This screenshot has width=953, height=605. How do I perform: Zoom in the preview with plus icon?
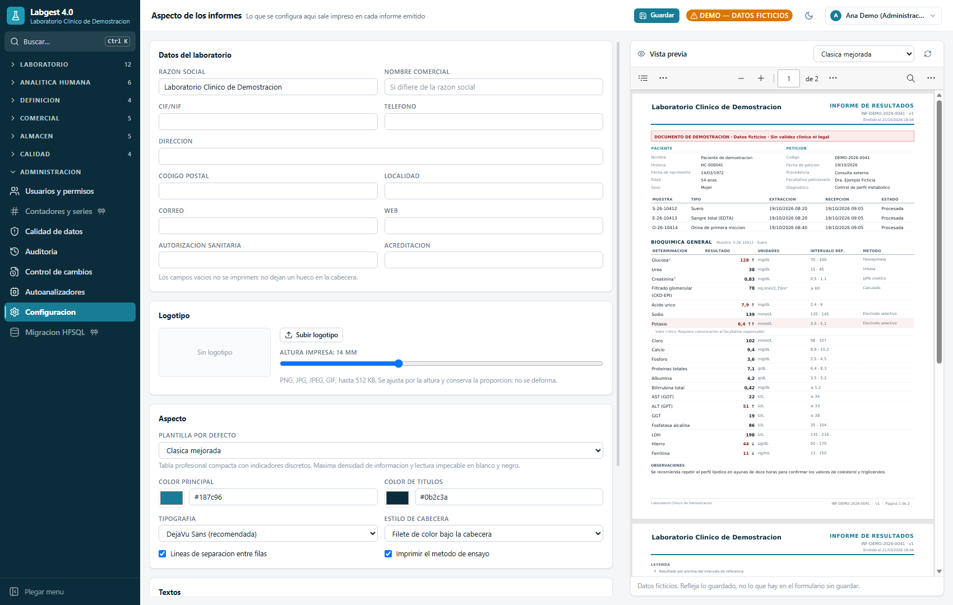(x=761, y=78)
